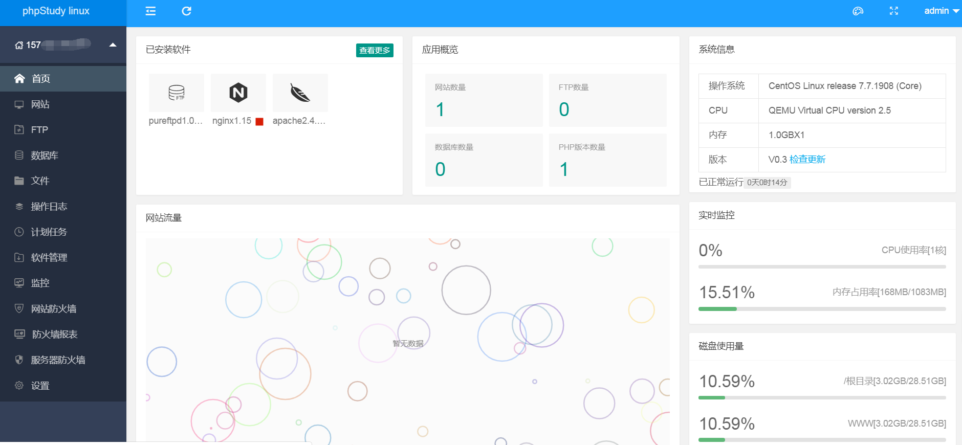Image resolution: width=962 pixels, height=445 pixels.
Task: Click the folder icon beside 文件
Action: click(19, 181)
